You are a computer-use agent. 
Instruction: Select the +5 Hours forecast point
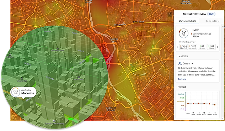point(215,105)
